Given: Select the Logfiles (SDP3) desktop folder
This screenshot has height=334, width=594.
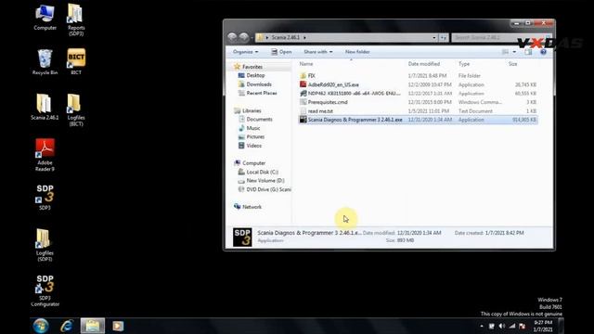Looking at the screenshot, I should (x=45, y=245).
